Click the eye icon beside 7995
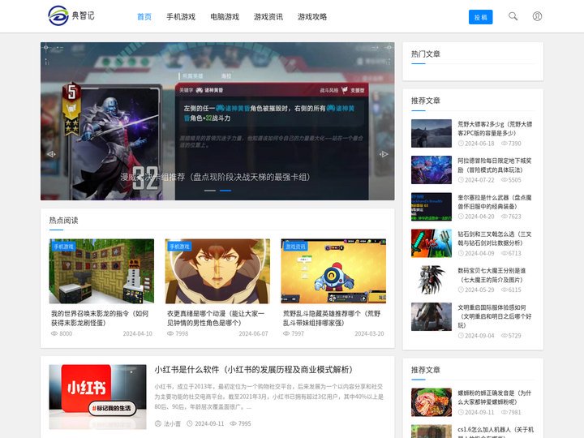Viewport: 584px width, 438px height. click(233, 423)
